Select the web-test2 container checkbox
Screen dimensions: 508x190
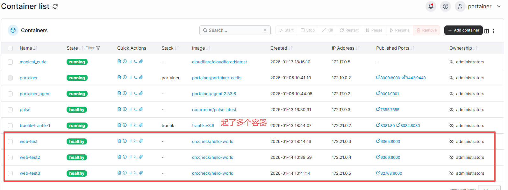coord(10,158)
